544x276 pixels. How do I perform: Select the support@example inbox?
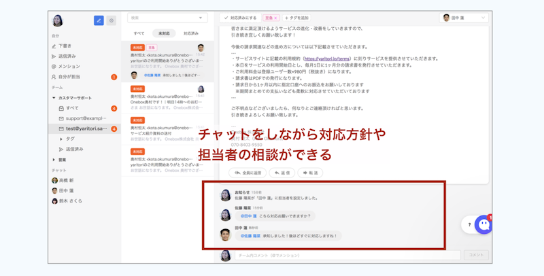[85, 118]
